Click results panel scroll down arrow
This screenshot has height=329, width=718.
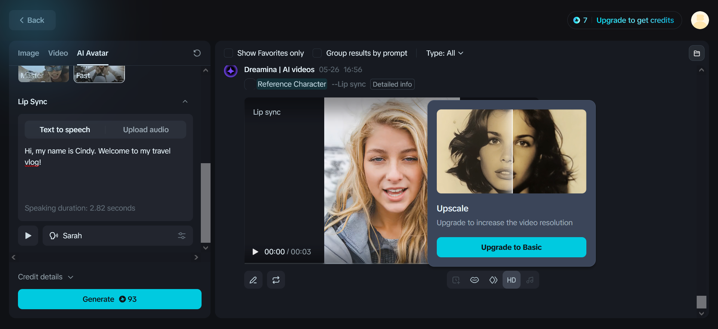702,314
